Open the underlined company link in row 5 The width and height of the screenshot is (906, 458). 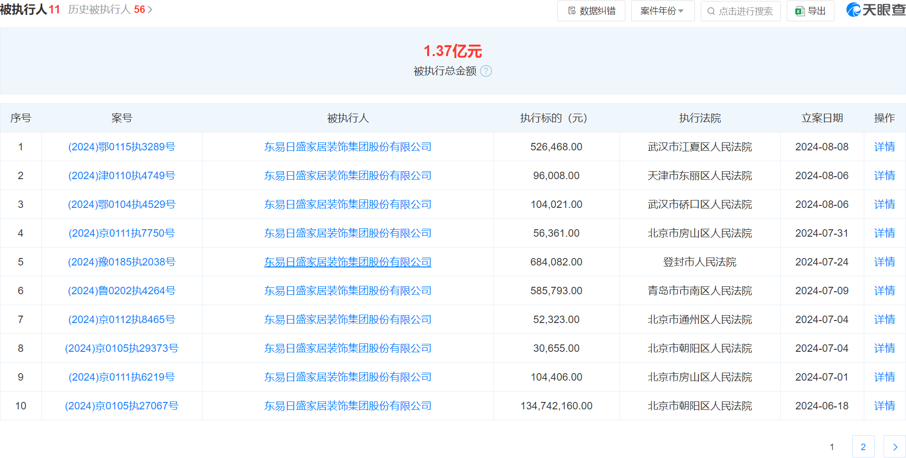(348, 262)
